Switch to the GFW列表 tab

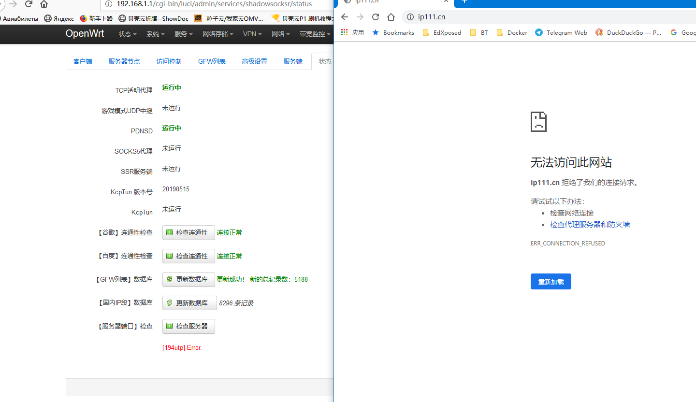click(x=212, y=61)
